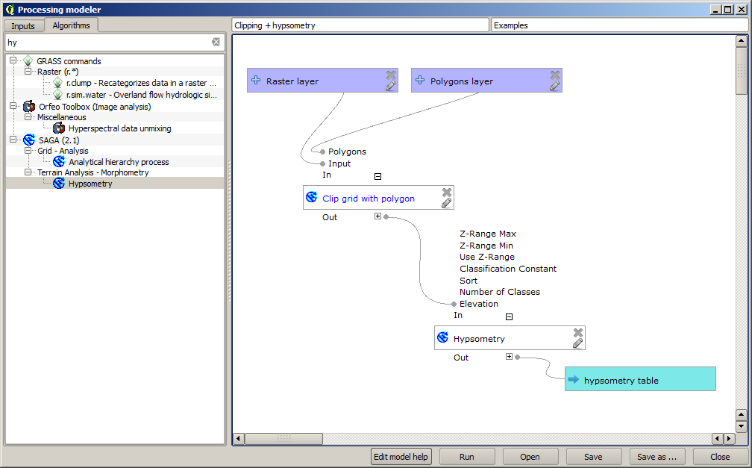Click the edit pencil on Raster layer

pyautogui.click(x=390, y=86)
